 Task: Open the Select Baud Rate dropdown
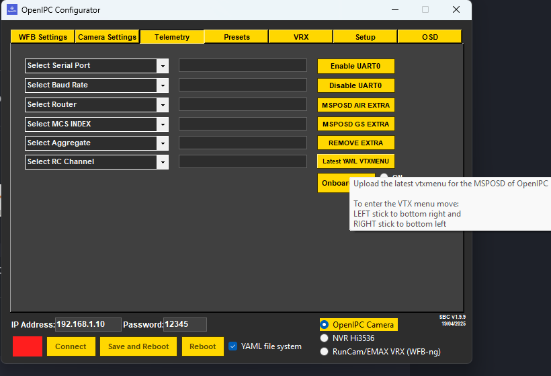(163, 85)
